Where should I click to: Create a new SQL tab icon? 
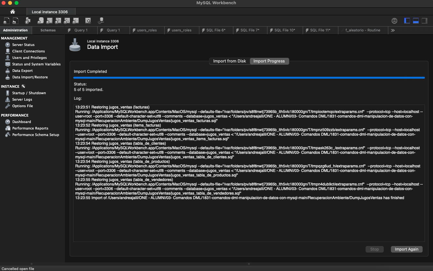[6, 21]
